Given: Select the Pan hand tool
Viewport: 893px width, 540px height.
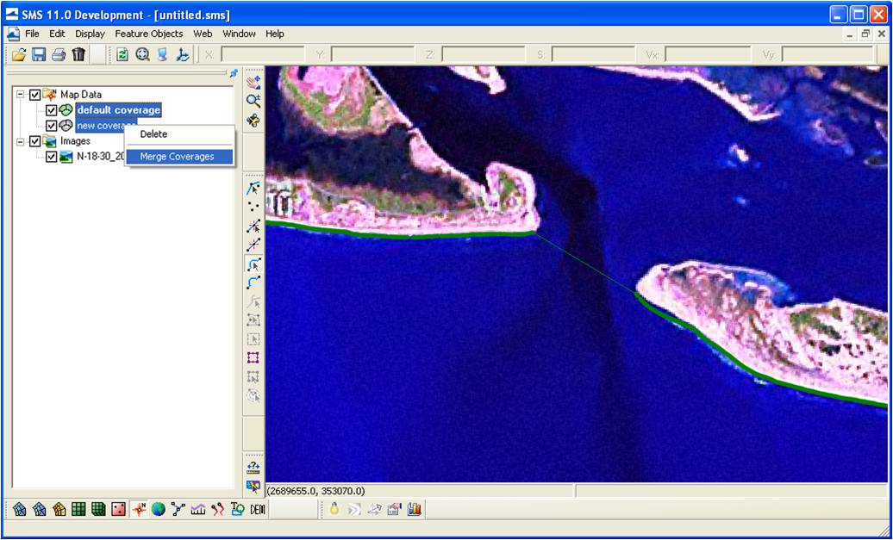Looking at the screenshot, I should click(x=253, y=82).
